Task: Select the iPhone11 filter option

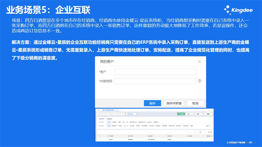Action: (126, 126)
